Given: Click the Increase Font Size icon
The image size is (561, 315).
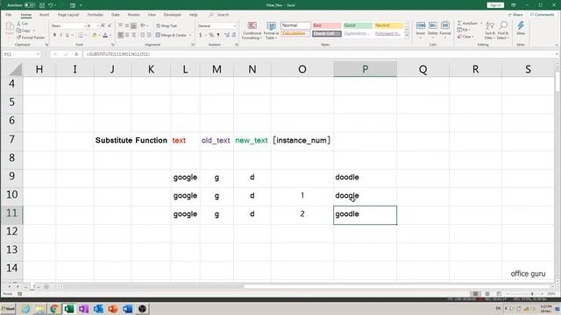Looking at the screenshot, I should click(x=103, y=25).
